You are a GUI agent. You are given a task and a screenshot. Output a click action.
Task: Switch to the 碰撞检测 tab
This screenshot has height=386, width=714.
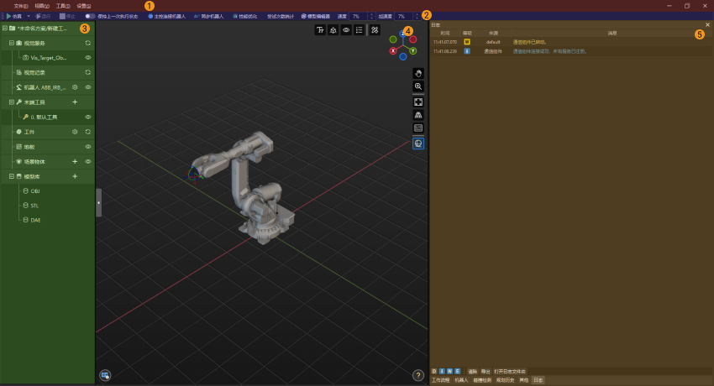tap(483, 380)
